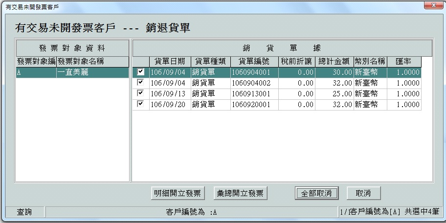Click the 明細開立發票 button
Image resolution: width=446 pixels, height=223 pixels.
pos(178,194)
